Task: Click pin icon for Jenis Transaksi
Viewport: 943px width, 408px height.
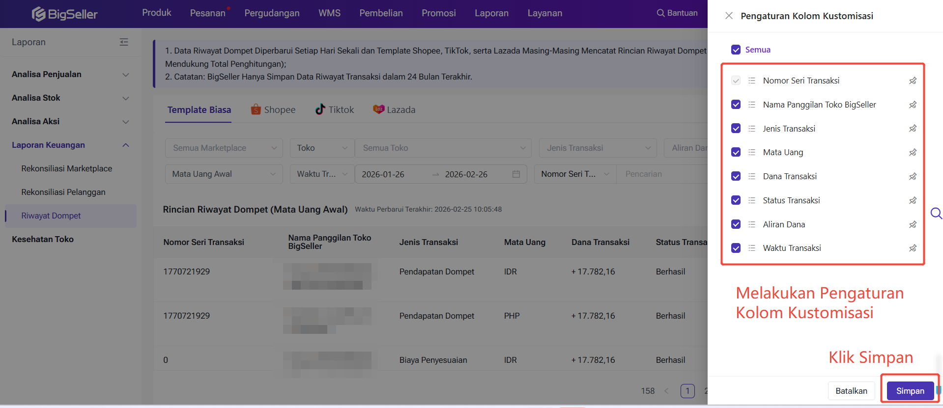Action: click(x=913, y=129)
